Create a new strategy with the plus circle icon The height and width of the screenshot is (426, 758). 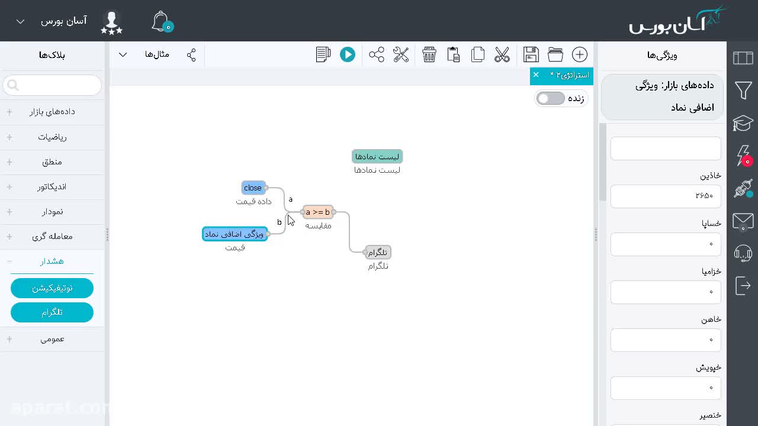[580, 54]
